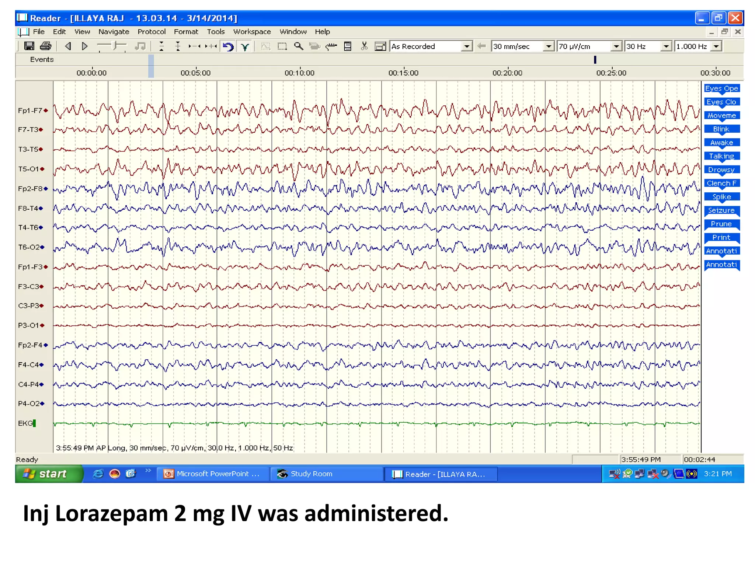Click the EKG channel label
The width and height of the screenshot is (755, 566).
pyautogui.click(x=25, y=423)
